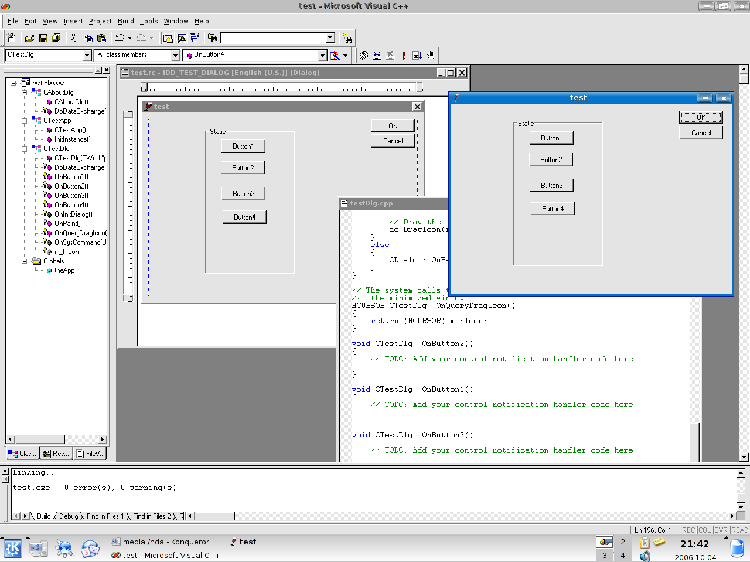This screenshot has width=750, height=562.
Task: Compile the file with the Compile icon
Action: pos(363,55)
